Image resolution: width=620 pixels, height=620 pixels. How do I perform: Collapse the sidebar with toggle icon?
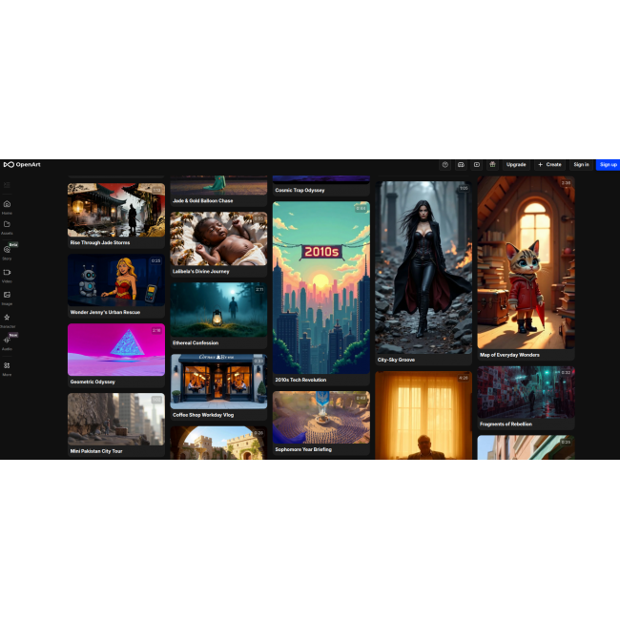7,185
